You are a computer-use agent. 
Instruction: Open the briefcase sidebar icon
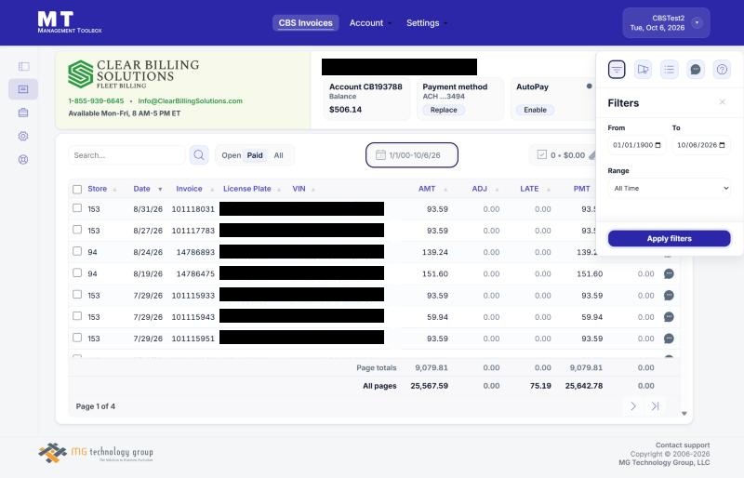[x=23, y=113]
